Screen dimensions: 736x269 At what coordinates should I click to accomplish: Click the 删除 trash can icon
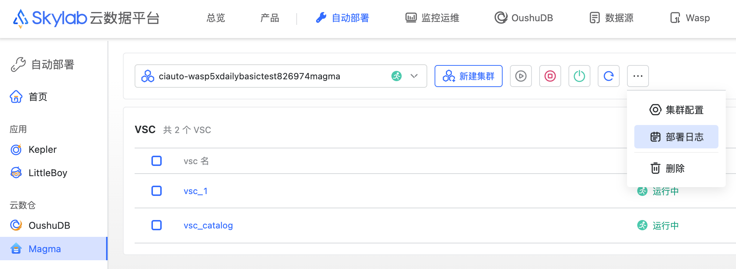click(656, 168)
